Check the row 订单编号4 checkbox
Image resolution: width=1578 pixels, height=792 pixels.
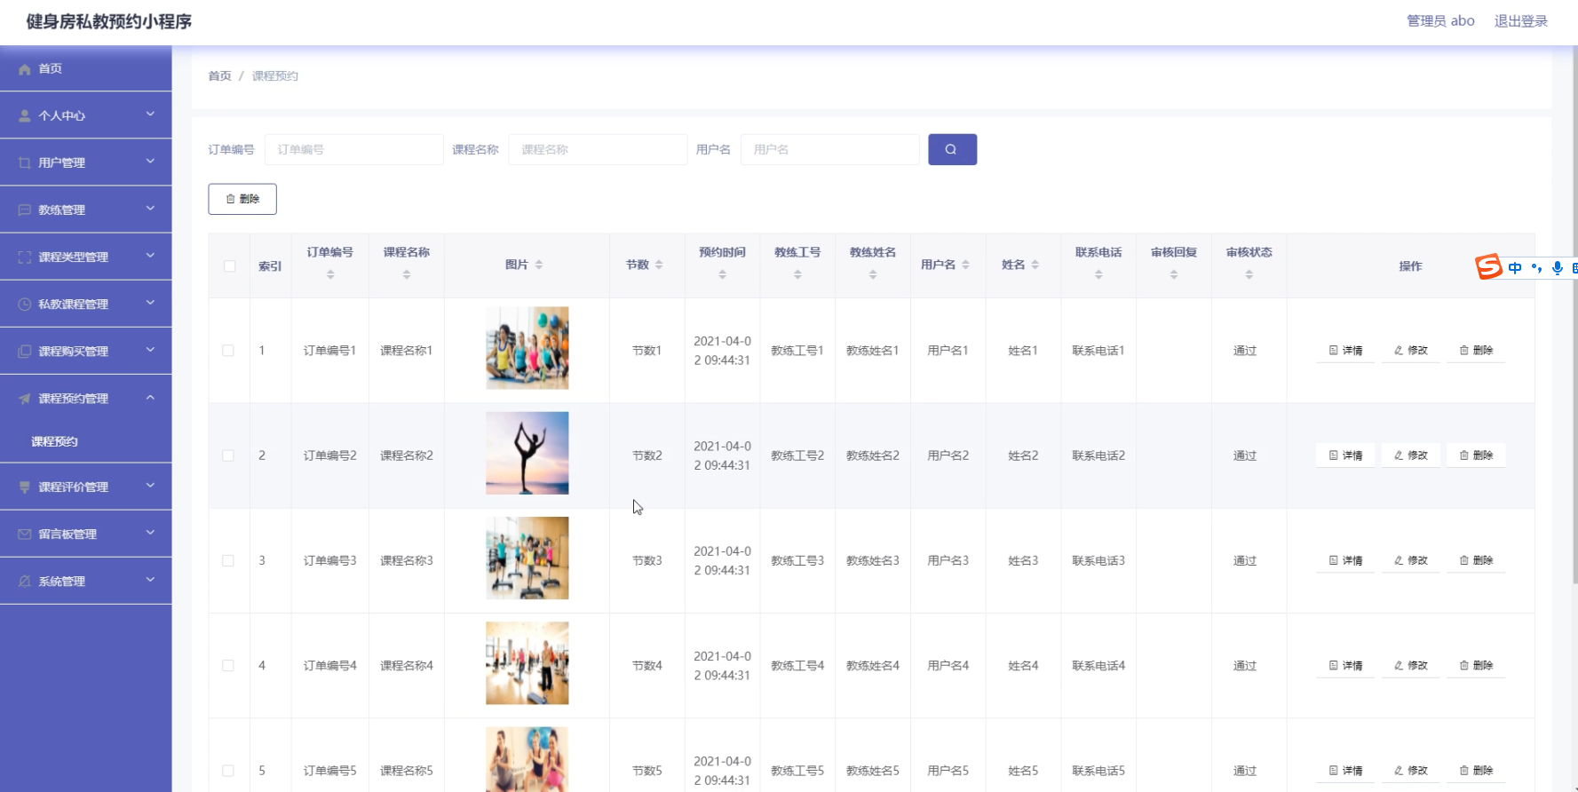tap(228, 666)
